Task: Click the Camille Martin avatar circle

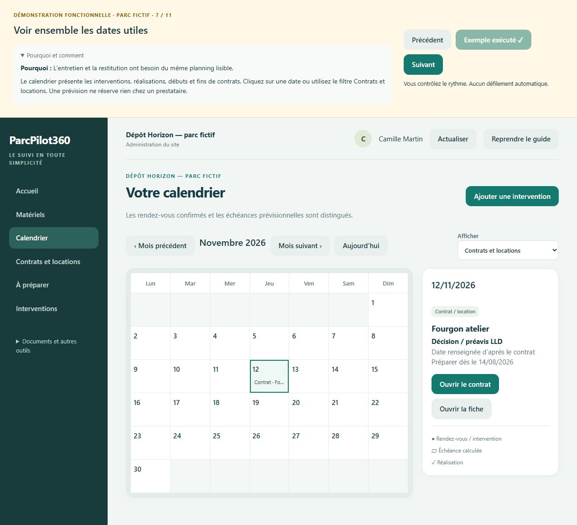Action: [x=363, y=139]
